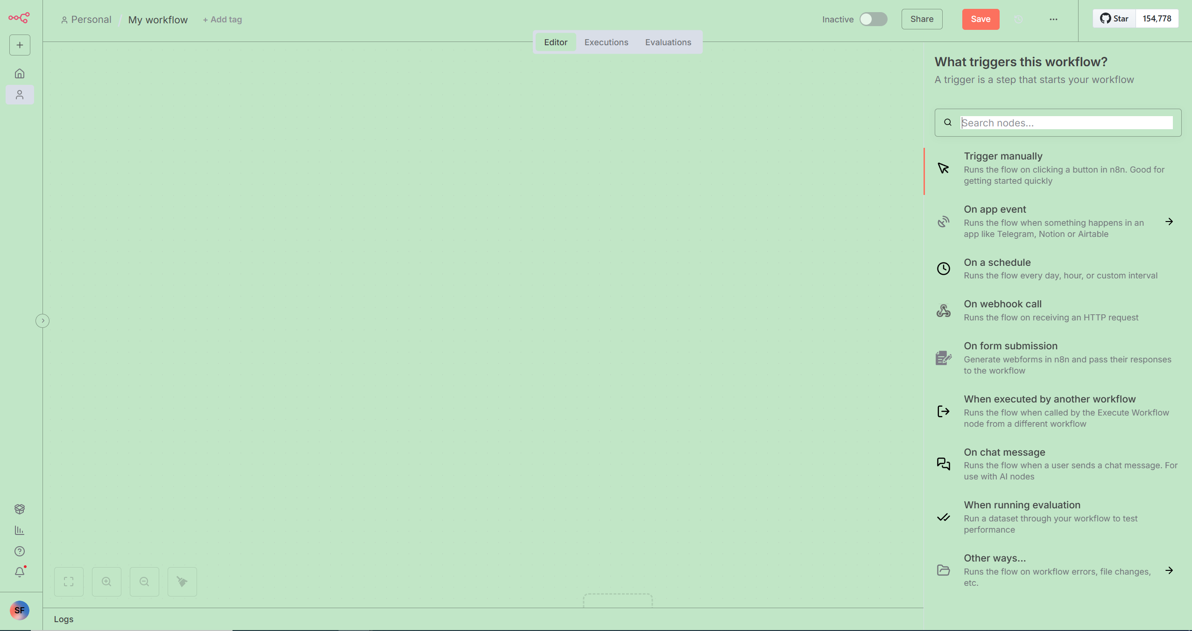Switch to the Evaluations tab
Image resolution: width=1192 pixels, height=631 pixels.
(x=668, y=42)
